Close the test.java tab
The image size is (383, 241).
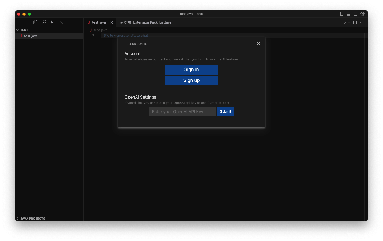pos(112,22)
